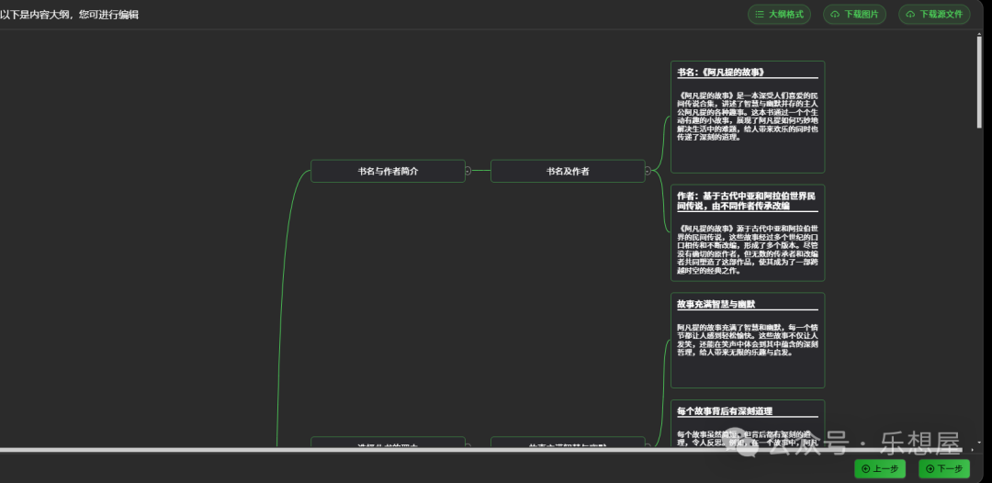Select the 书名及作者 mind map node
The height and width of the screenshot is (483, 992).
coord(568,171)
